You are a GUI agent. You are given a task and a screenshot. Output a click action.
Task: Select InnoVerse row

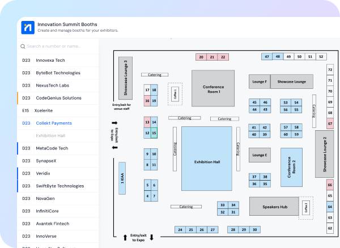pos(58,236)
